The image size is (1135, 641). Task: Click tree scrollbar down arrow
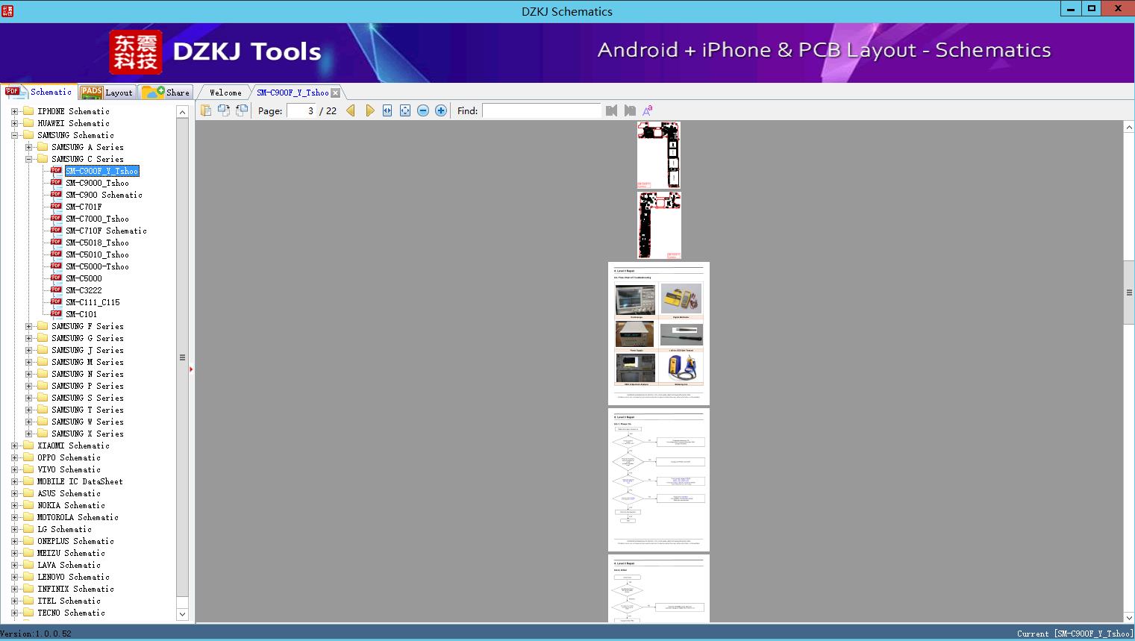click(x=182, y=614)
